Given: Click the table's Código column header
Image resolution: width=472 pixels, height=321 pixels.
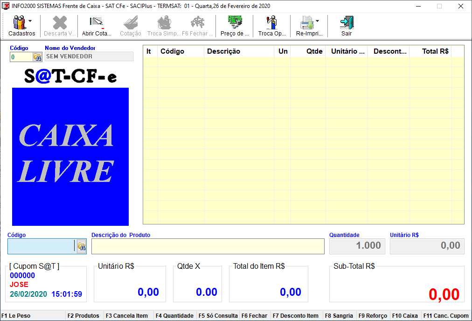Looking at the screenshot, I should 180,51.
